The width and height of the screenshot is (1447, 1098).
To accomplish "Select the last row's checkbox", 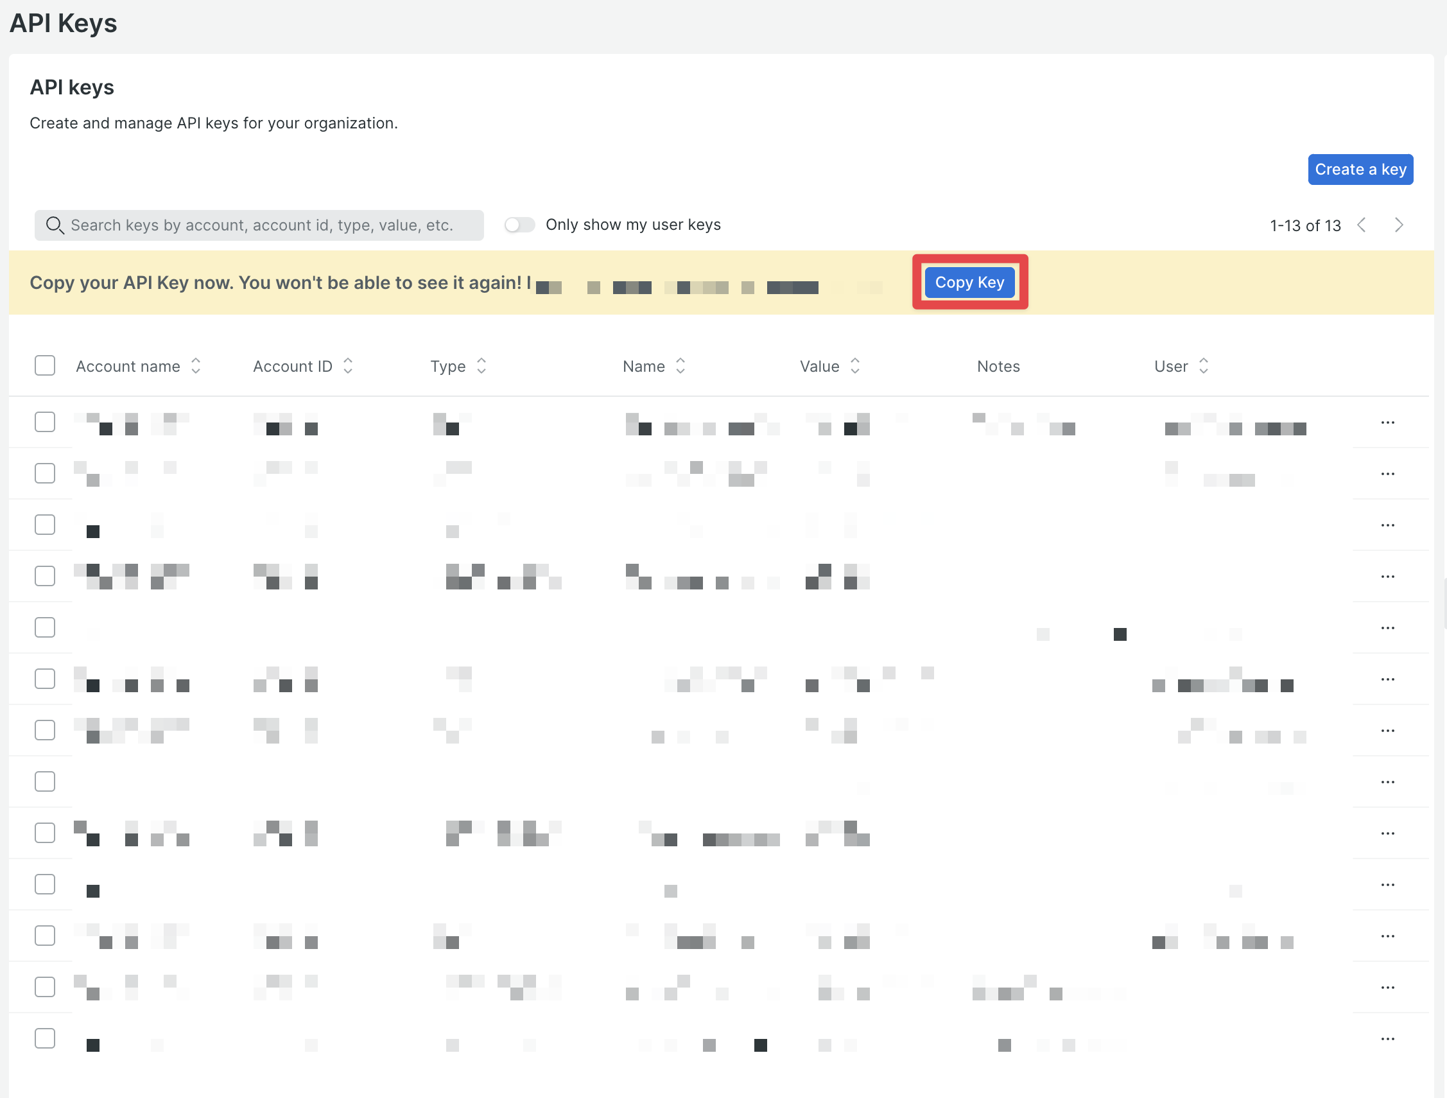I will click(x=44, y=1038).
